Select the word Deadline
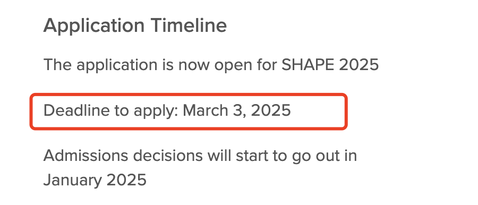 tap(77, 110)
